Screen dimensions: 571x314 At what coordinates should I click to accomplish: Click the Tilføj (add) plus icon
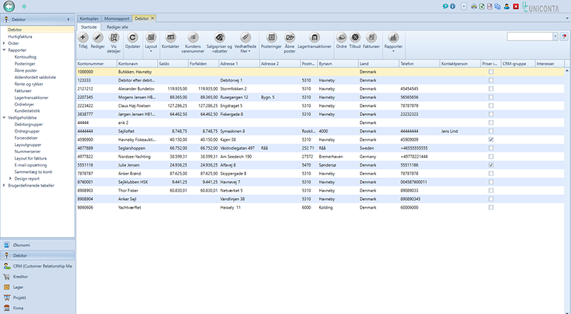coord(83,38)
